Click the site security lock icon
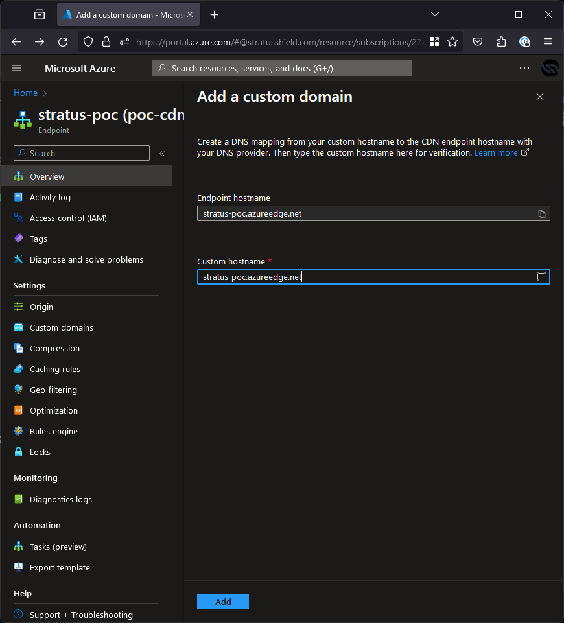 coord(106,41)
